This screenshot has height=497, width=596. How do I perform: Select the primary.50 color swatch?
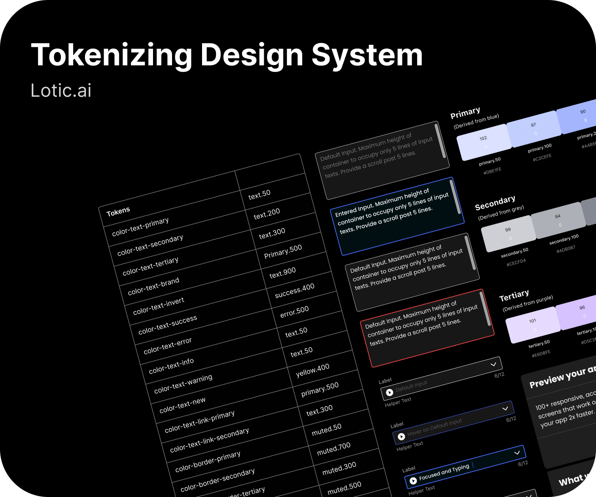point(485,142)
